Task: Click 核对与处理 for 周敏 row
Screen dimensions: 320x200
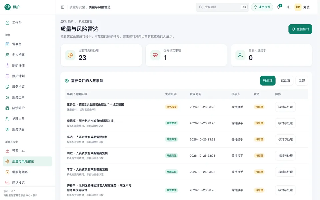Action: pyautogui.click(x=285, y=156)
